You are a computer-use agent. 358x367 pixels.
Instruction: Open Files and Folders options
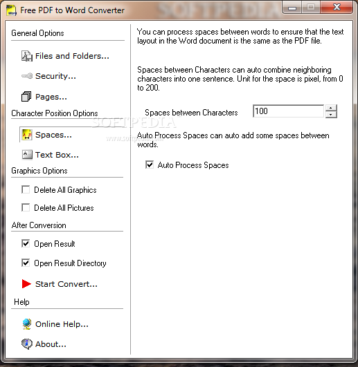(72, 56)
